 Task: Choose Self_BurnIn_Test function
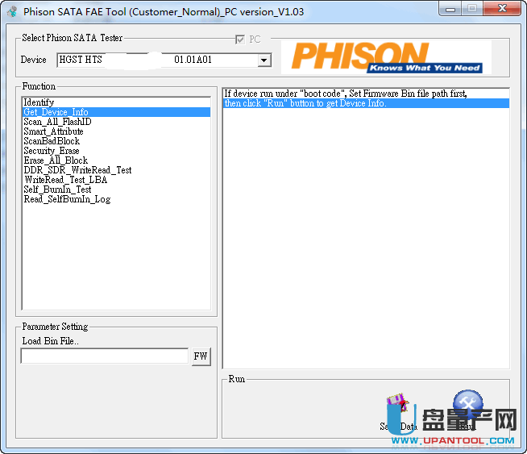[57, 190]
